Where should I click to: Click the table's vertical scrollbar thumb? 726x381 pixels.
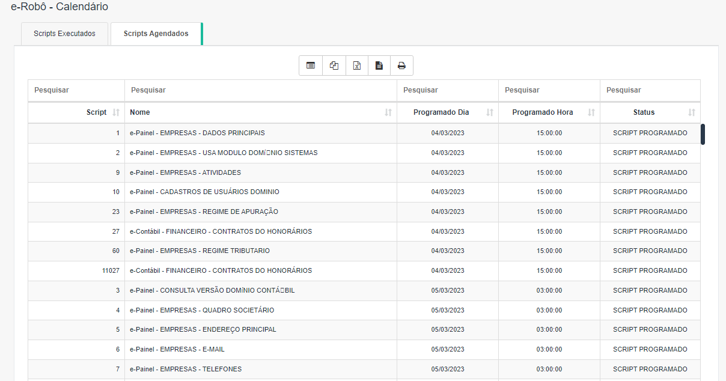pos(703,134)
